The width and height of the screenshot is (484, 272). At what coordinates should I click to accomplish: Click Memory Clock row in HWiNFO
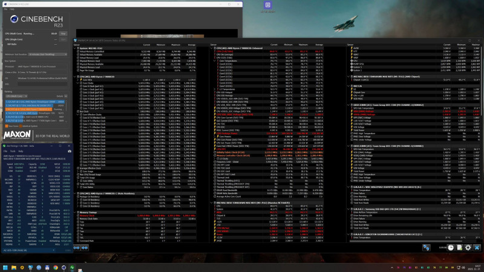[136, 216]
